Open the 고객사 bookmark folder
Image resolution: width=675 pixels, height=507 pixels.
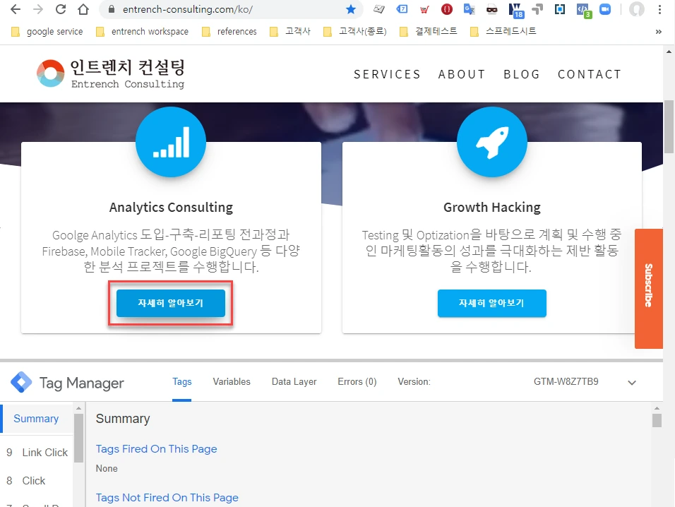[x=290, y=31]
